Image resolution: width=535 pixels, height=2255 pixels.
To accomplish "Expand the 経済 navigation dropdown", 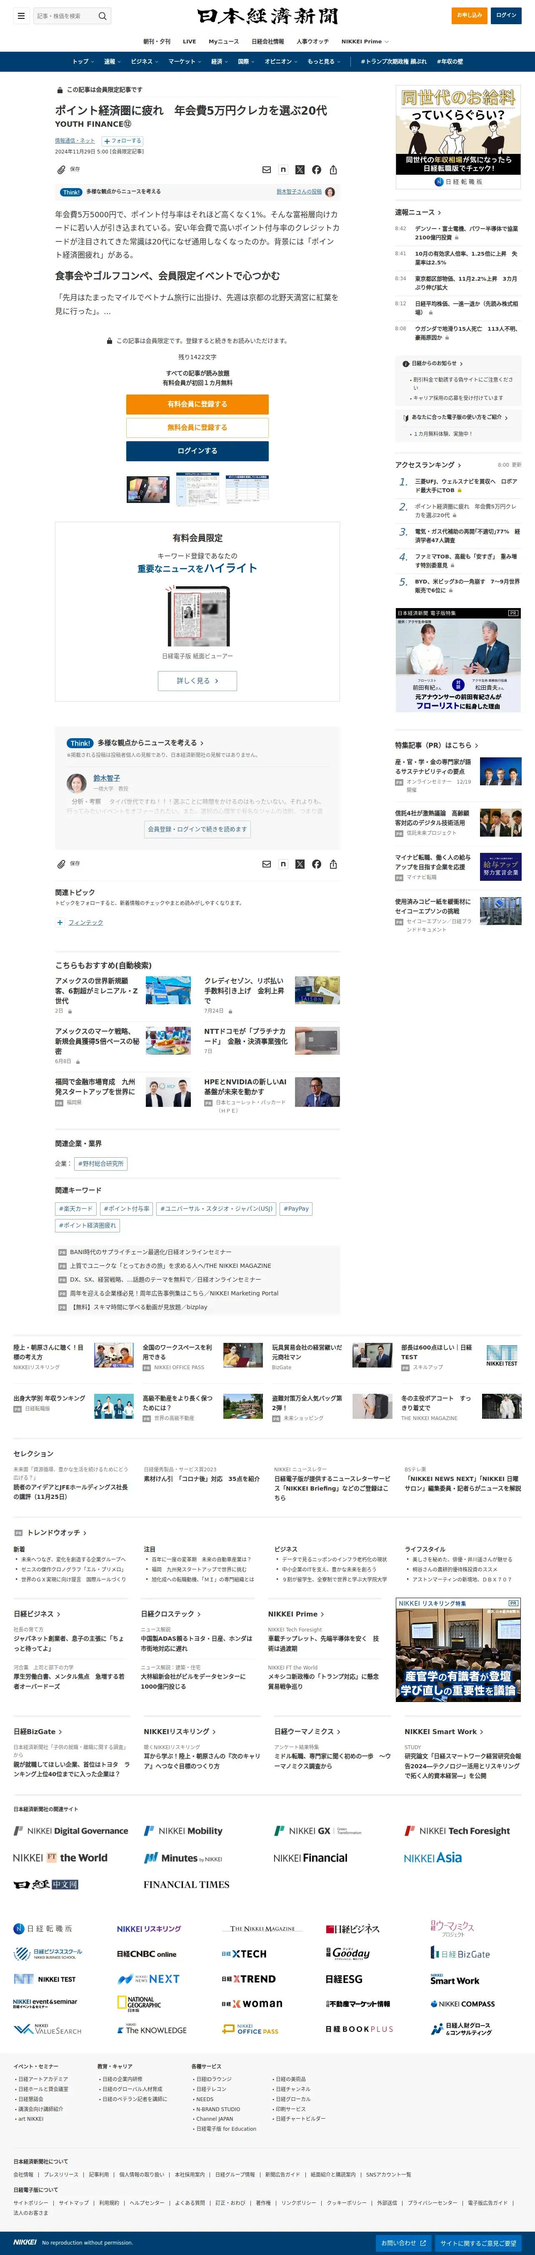I will click(219, 61).
